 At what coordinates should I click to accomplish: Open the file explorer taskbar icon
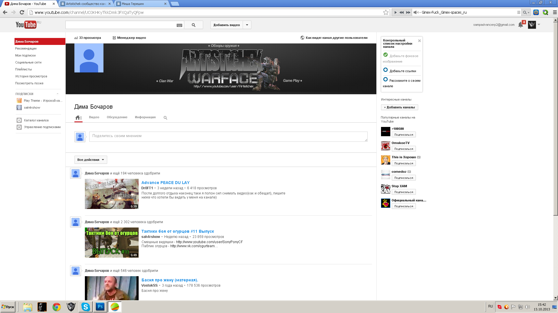tap(28, 307)
